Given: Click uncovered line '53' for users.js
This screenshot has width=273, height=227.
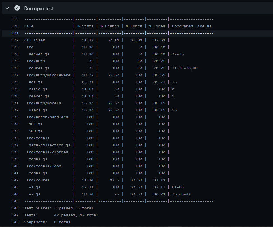Looking at the screenshot, I should 174,110.
